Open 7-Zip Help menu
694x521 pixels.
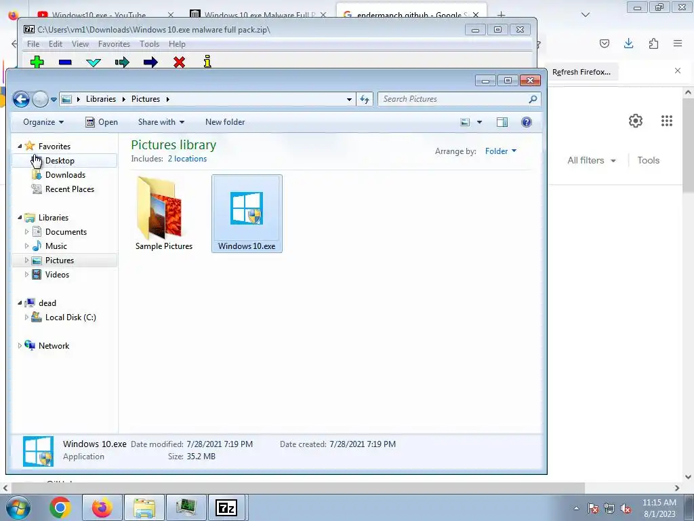click(x=177, y=44)
